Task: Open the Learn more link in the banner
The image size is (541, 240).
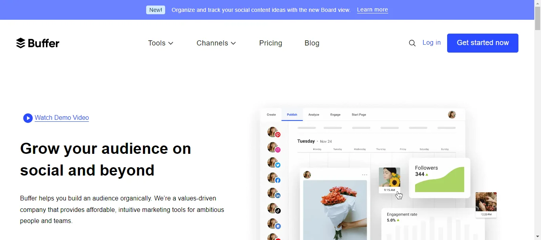Action: click(372, 9)
